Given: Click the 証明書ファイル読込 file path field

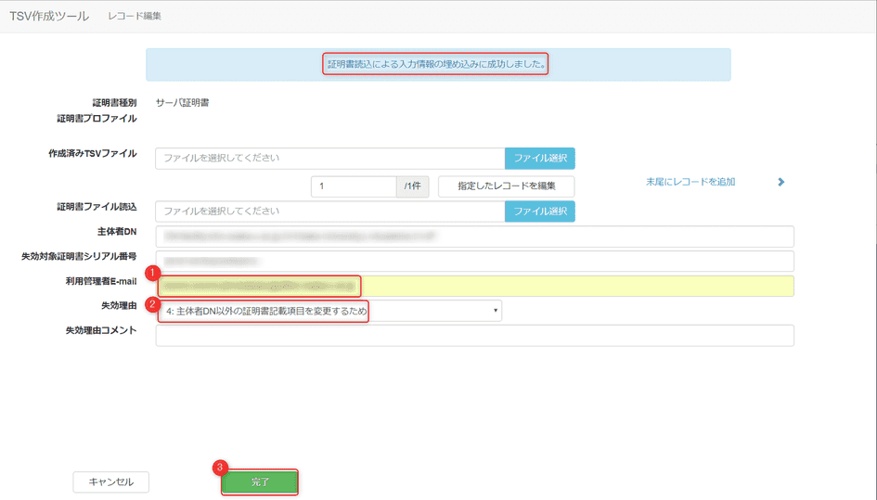Looking at the screenshot, I should [330, 212].
